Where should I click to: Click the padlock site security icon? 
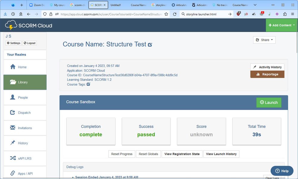coord(51,14)
